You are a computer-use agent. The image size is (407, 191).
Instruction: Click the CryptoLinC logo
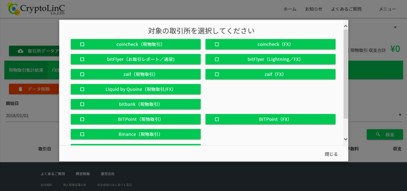pos(36,9)
